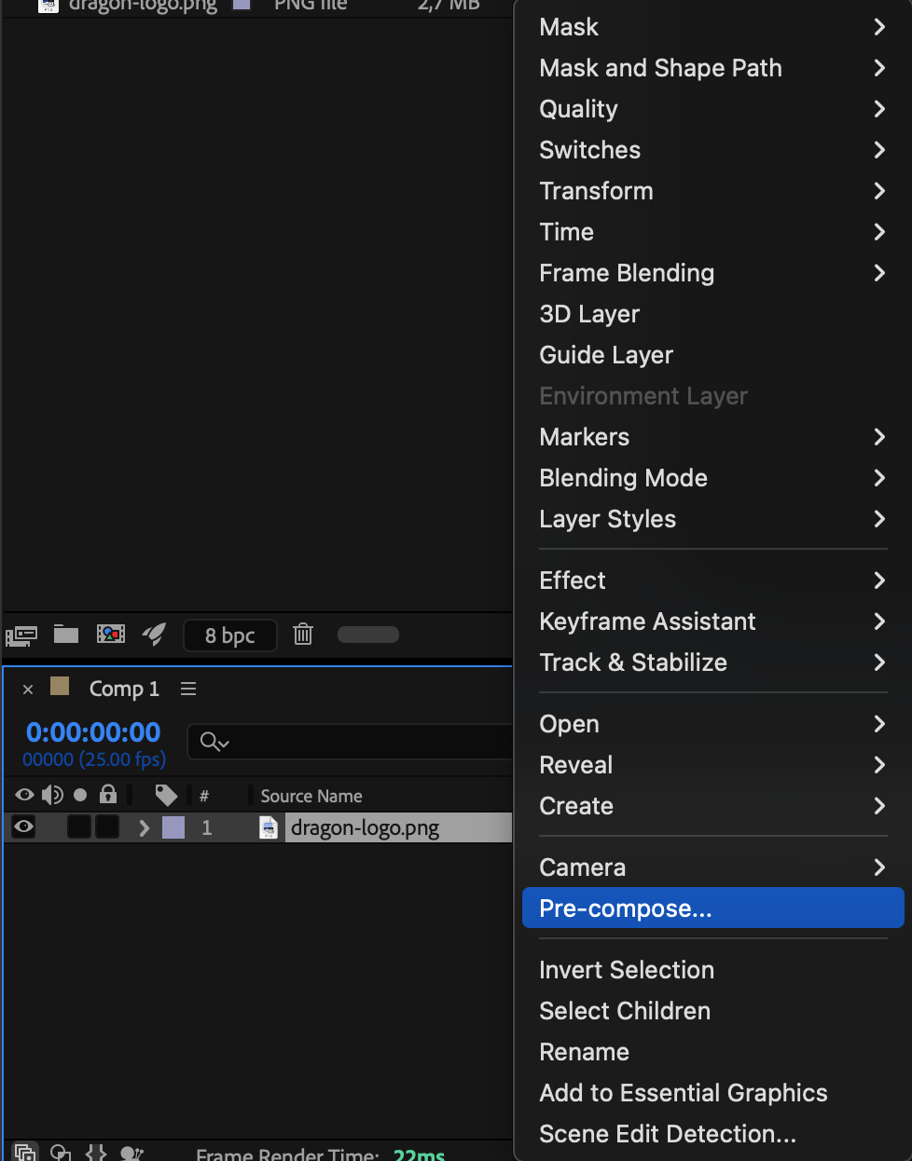Click the Comp 1 tan color swatch
Image resolution: width=912 pixels, height=1161 pixels.
tap(60, 687)
